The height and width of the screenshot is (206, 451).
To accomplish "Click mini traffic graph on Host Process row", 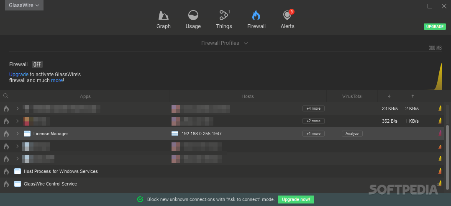I will (x=440, y=171).
